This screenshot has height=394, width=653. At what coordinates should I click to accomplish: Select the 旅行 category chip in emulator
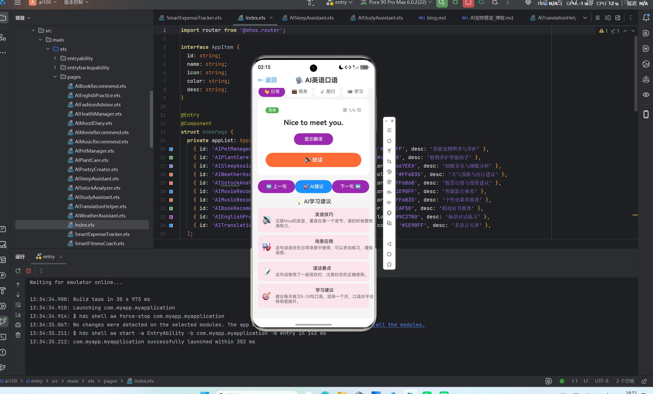pyautogui.click(x=327, y=91)
